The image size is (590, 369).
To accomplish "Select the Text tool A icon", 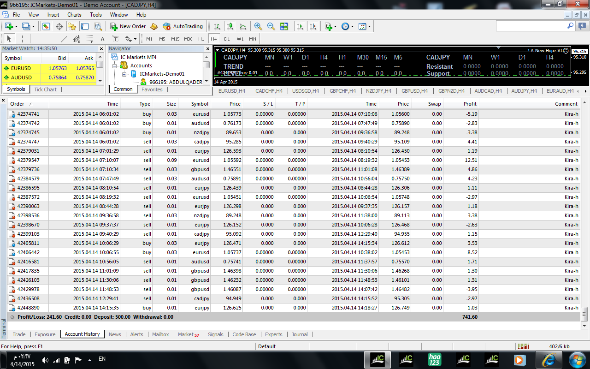I will (x=102, y=39).
